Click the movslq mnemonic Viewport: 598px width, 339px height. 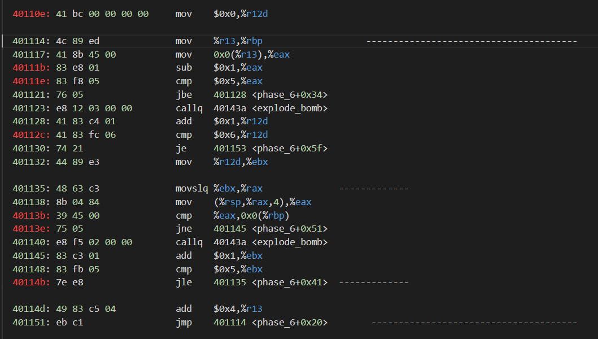pyautogui.click(x=192, y=189)
